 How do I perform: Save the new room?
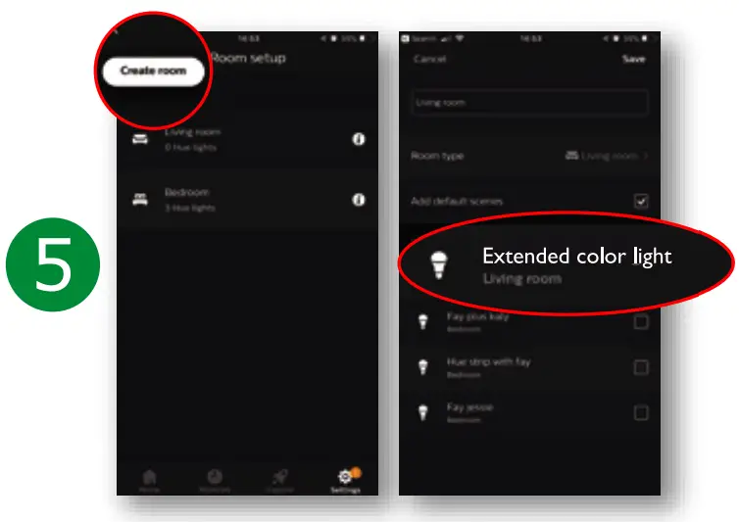[634, 59]
